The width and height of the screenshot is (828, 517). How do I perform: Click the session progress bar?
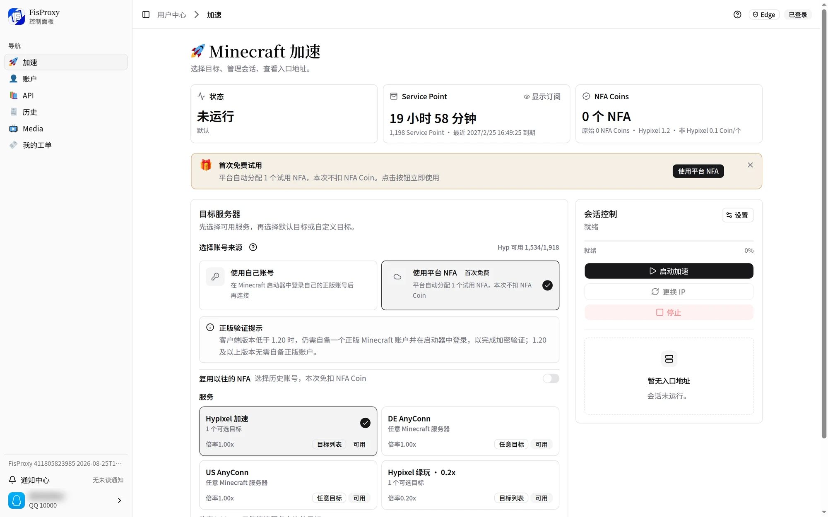point(669,241)
